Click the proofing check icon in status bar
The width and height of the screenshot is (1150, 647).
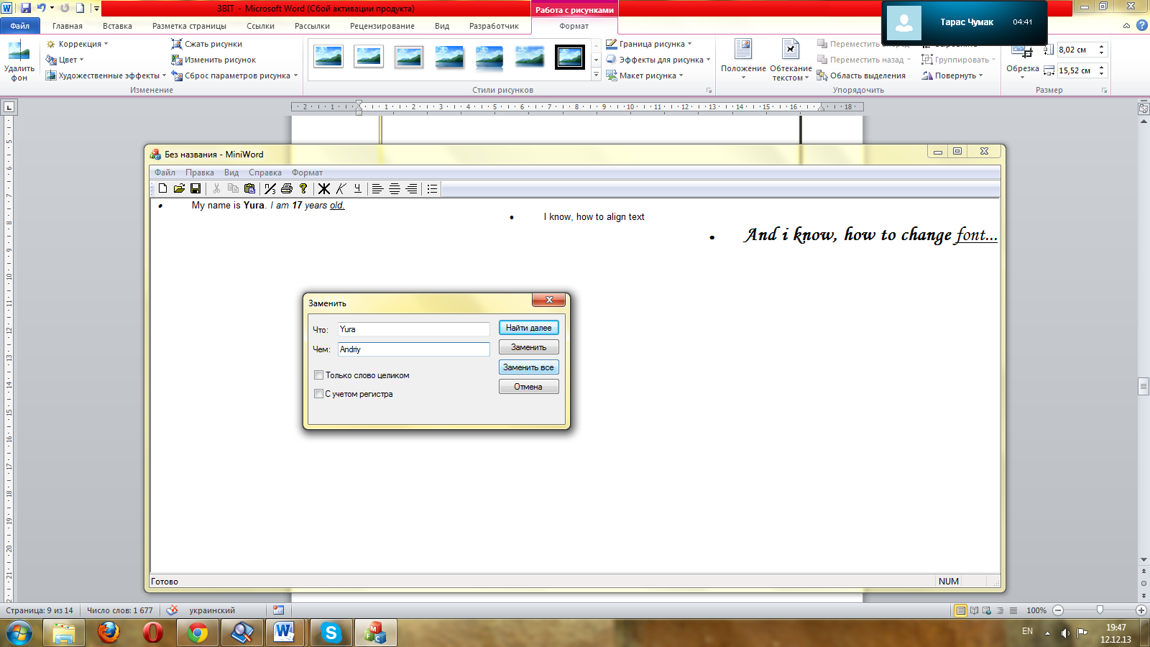(172, 610)
